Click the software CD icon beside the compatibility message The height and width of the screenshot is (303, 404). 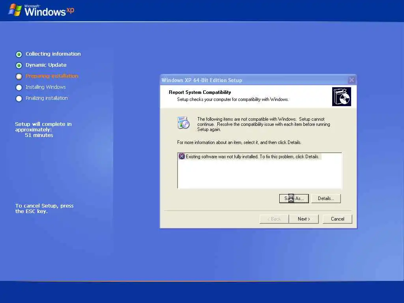[x=183, y=123]
